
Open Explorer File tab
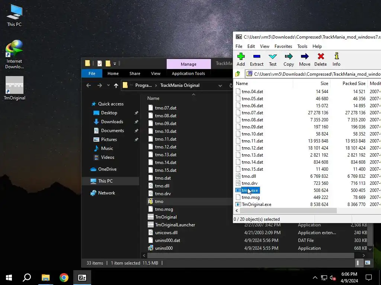[x=92, y=73]
